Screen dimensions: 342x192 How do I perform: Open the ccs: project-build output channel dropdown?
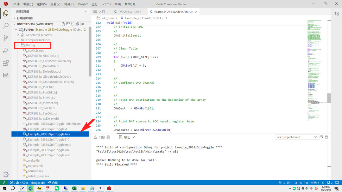296,137
